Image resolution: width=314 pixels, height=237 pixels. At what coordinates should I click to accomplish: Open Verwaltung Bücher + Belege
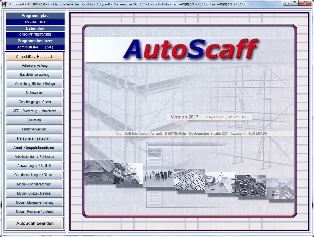[35, 84]
